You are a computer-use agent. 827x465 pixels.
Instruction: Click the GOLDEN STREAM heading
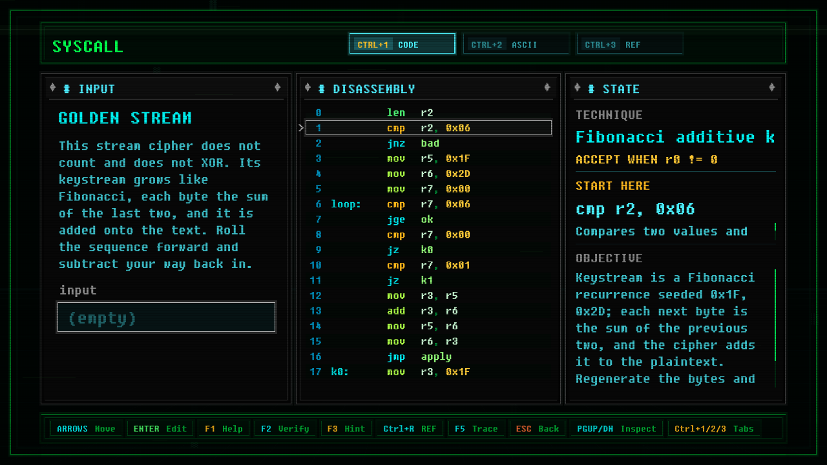pos(125,118)
